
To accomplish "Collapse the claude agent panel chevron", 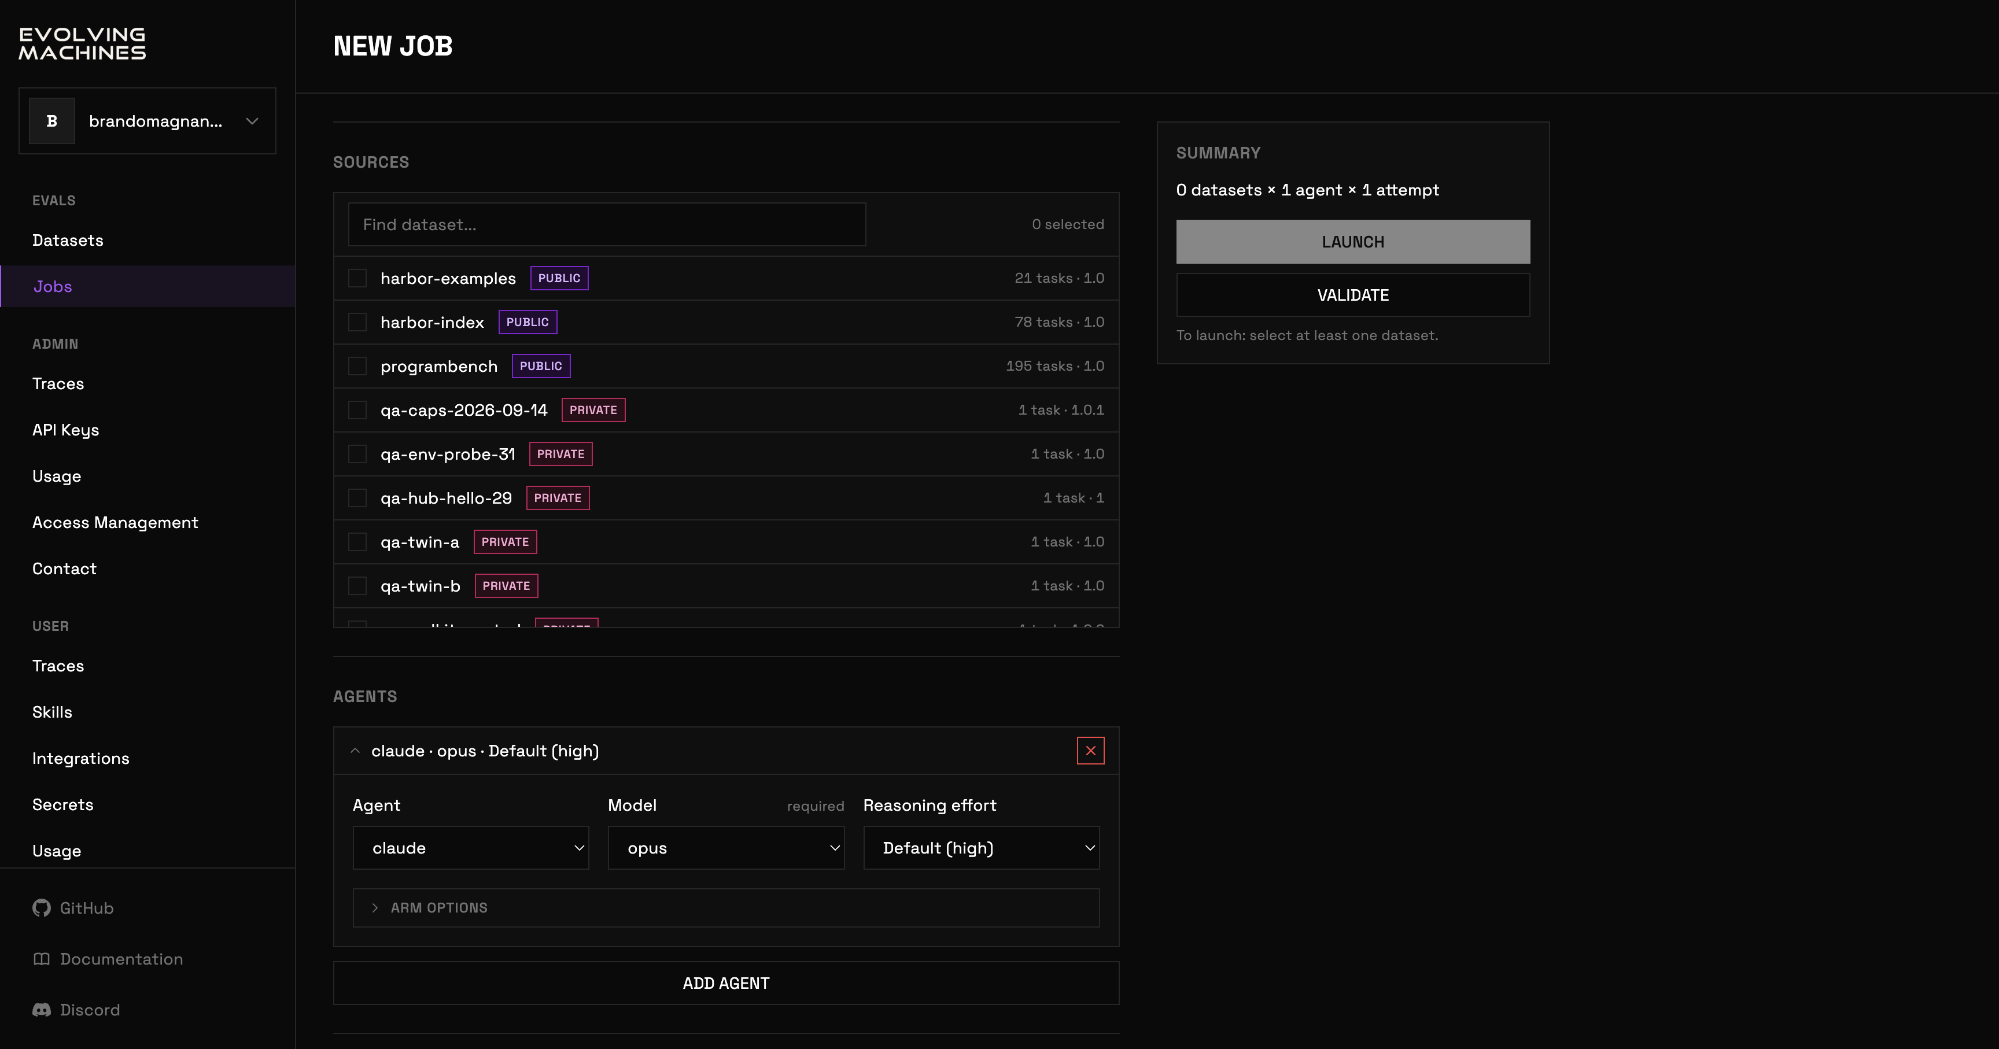I will (x=355, y=750).
